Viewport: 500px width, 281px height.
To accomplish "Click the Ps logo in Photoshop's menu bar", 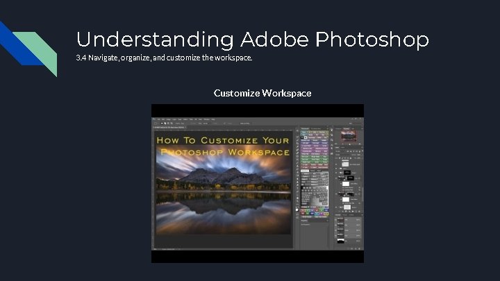I will tap(154, 119).
